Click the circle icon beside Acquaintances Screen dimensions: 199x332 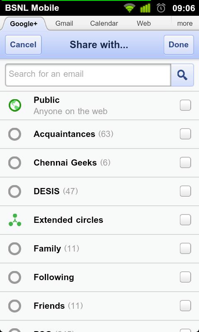[15, 134]
